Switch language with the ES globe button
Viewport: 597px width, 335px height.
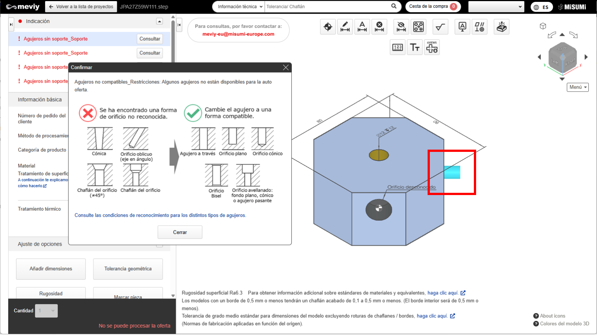541,7
